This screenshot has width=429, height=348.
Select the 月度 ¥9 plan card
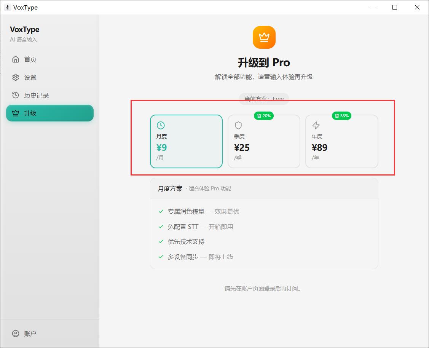[x=186, y=141]
